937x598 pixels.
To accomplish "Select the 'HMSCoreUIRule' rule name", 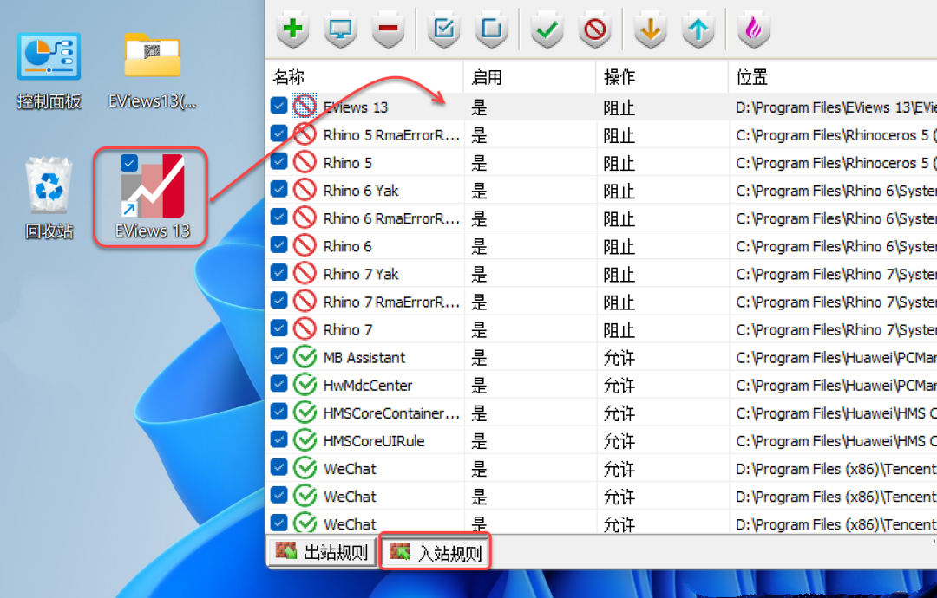I will [374, 442].
